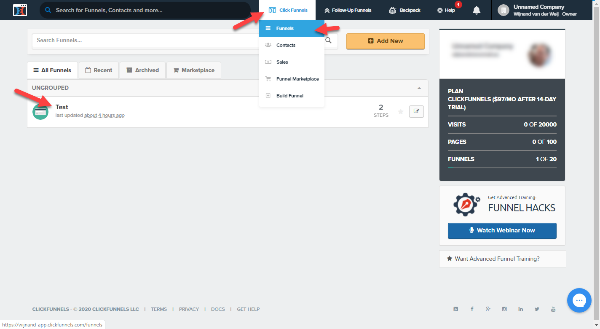
Task: Click the Watch Webinar Now button
Action: pos(502,230)
